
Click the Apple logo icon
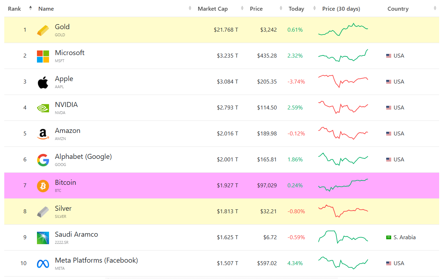(43, 82)
